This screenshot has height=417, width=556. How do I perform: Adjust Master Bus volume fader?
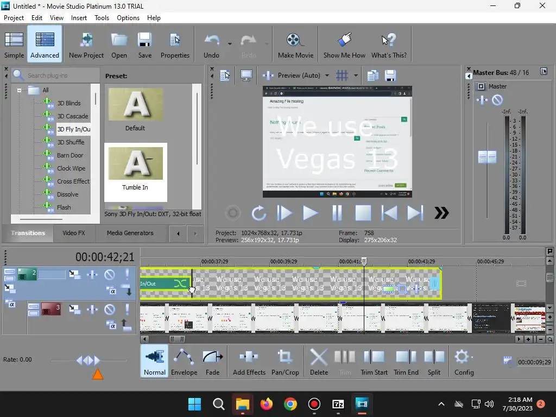pyautogui.click(x=487, y=157)
